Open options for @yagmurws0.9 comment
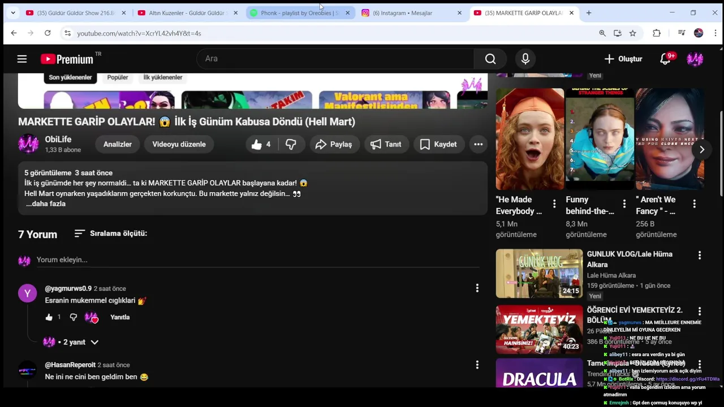The image size is (724, 407). [x=477, y=288]
